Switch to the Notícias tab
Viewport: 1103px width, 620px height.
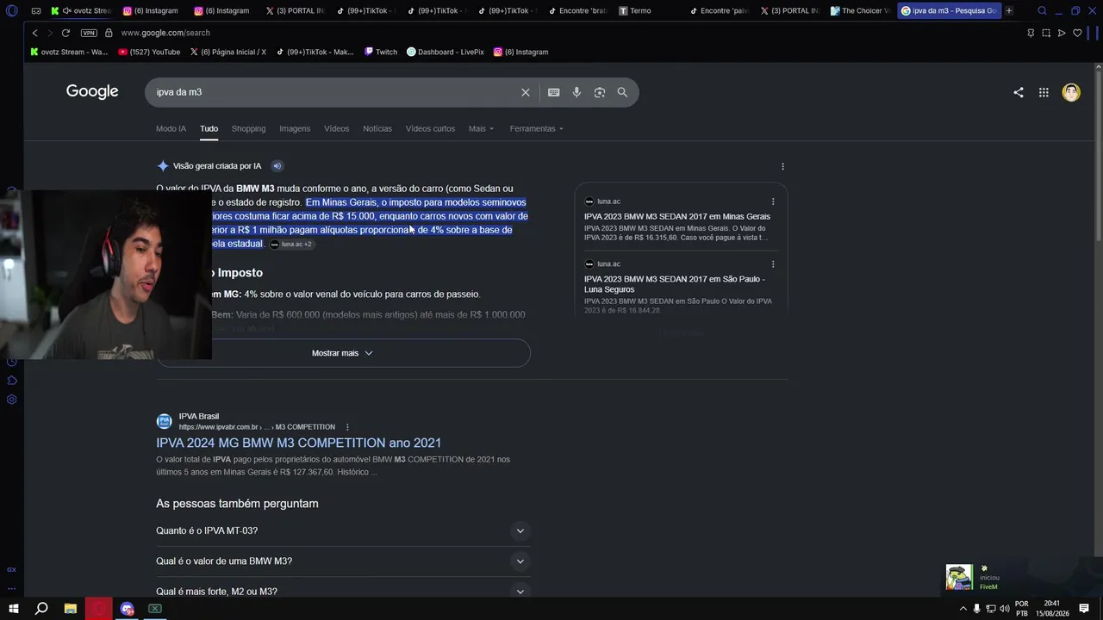click(377, 129)
